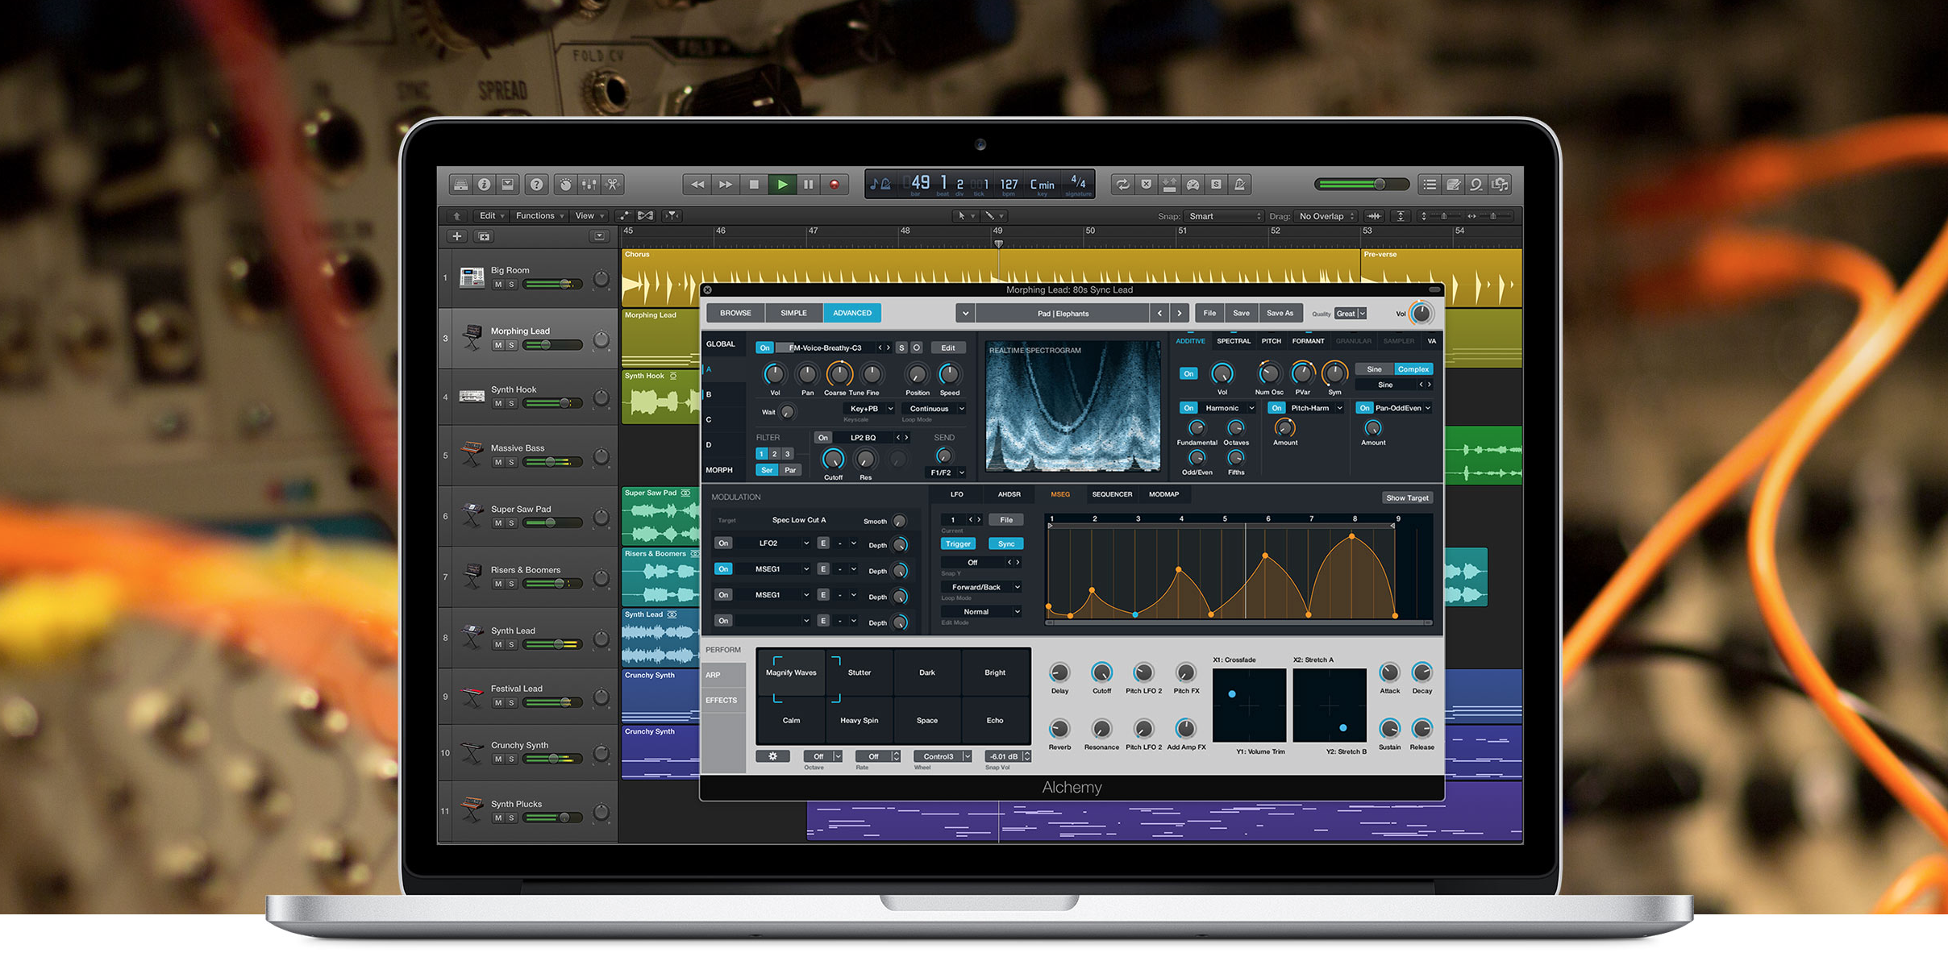The width and height of the screenshot is (1948, 974).
Task: Click the playhead marker at bar 49
Action: 998,242
